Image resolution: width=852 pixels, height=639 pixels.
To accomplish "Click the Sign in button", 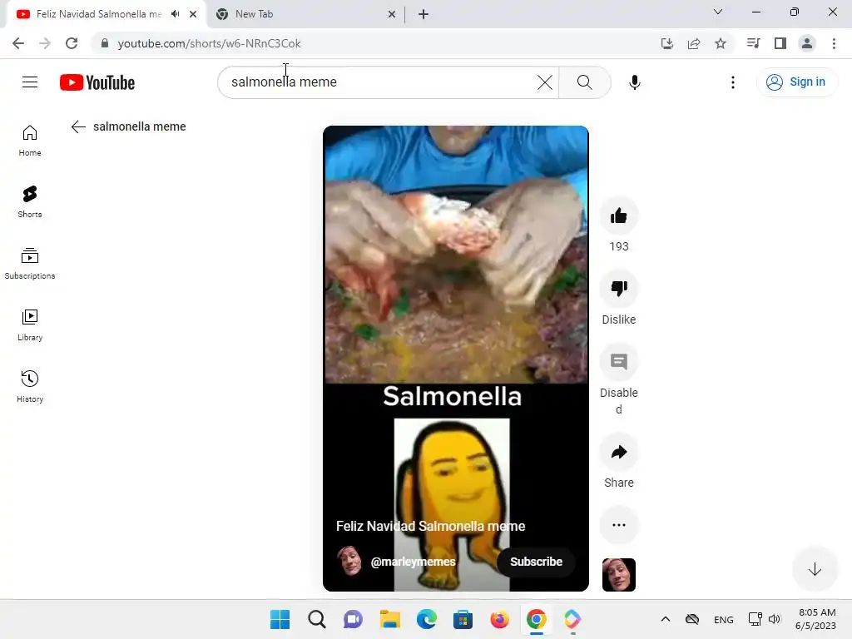I will coord(796,82).
